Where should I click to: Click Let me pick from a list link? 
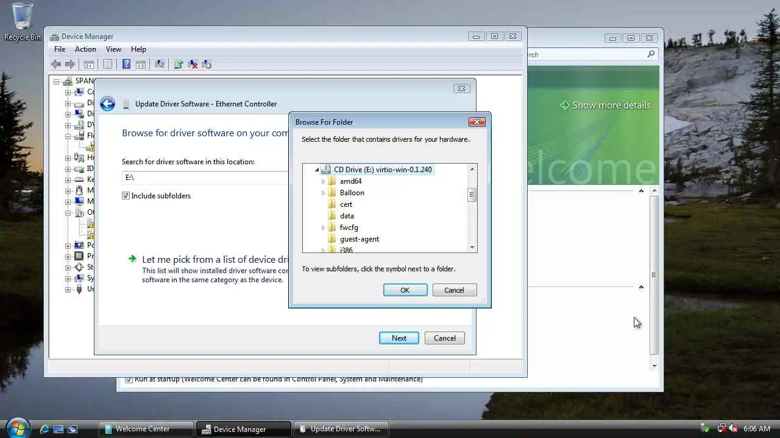click(215, 259)
